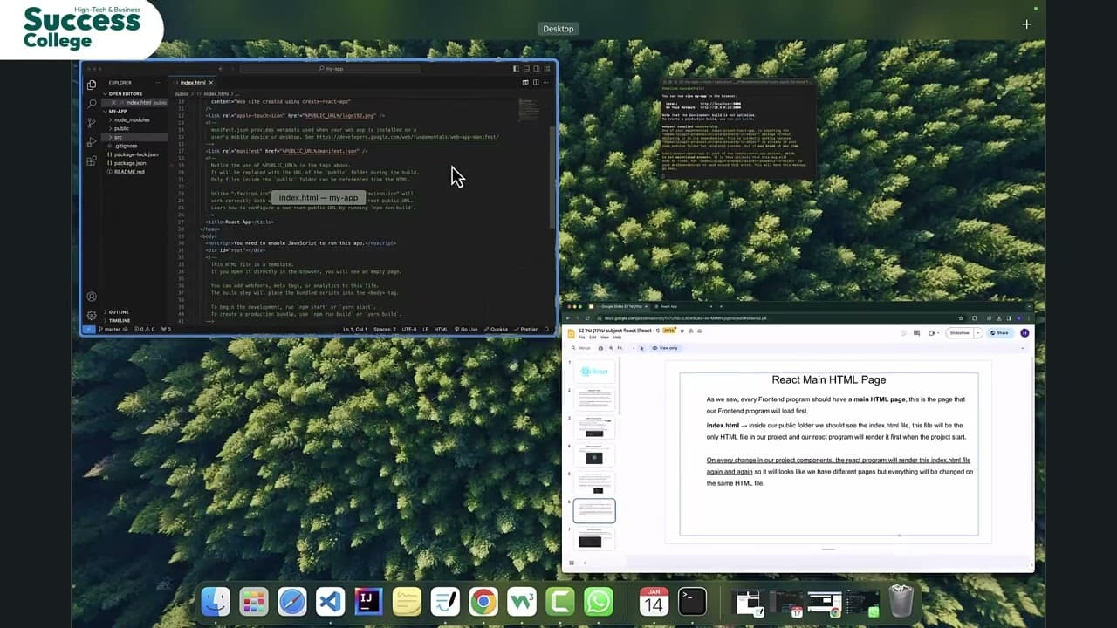Open the Search view in VS Code
Viewport: 1117px width, 628px height.
pyautogui.click(x=92, y=103)
